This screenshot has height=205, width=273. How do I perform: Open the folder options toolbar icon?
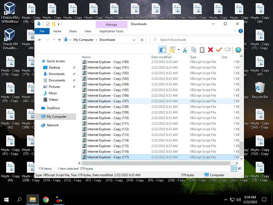coord(172,50)
